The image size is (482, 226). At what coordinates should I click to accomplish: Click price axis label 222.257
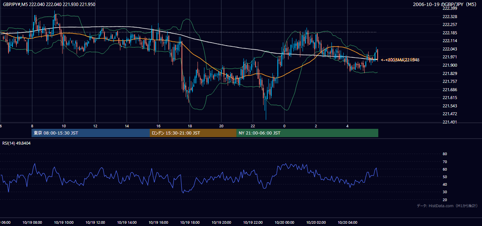pos(450,24)
